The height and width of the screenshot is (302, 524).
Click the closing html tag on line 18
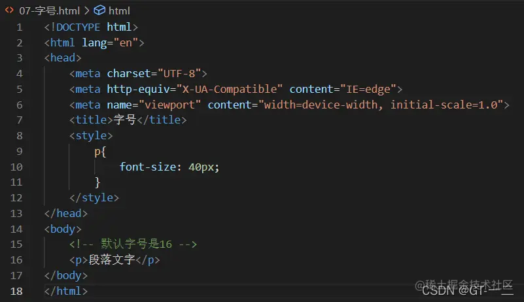click(66, 291)
